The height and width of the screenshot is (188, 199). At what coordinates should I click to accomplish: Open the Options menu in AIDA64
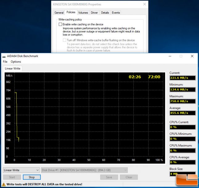[x=16, y=62]
